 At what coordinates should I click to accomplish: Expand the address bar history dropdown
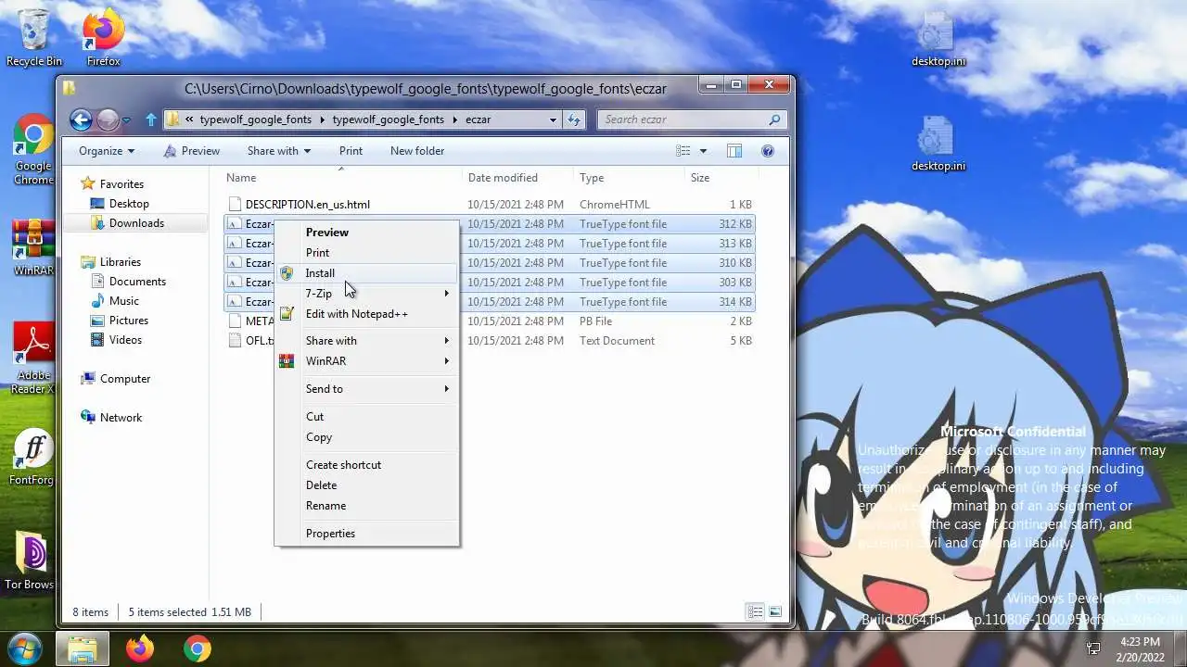pyautogui.click(x=554, y=120)
